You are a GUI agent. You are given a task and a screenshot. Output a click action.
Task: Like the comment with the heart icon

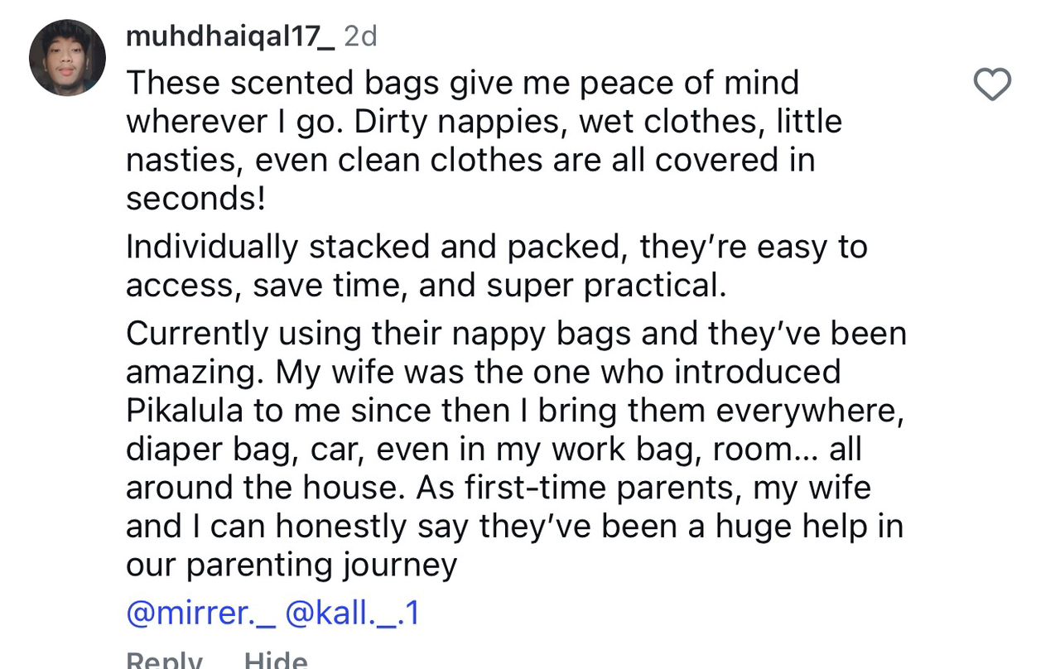[x=992, y=84]
